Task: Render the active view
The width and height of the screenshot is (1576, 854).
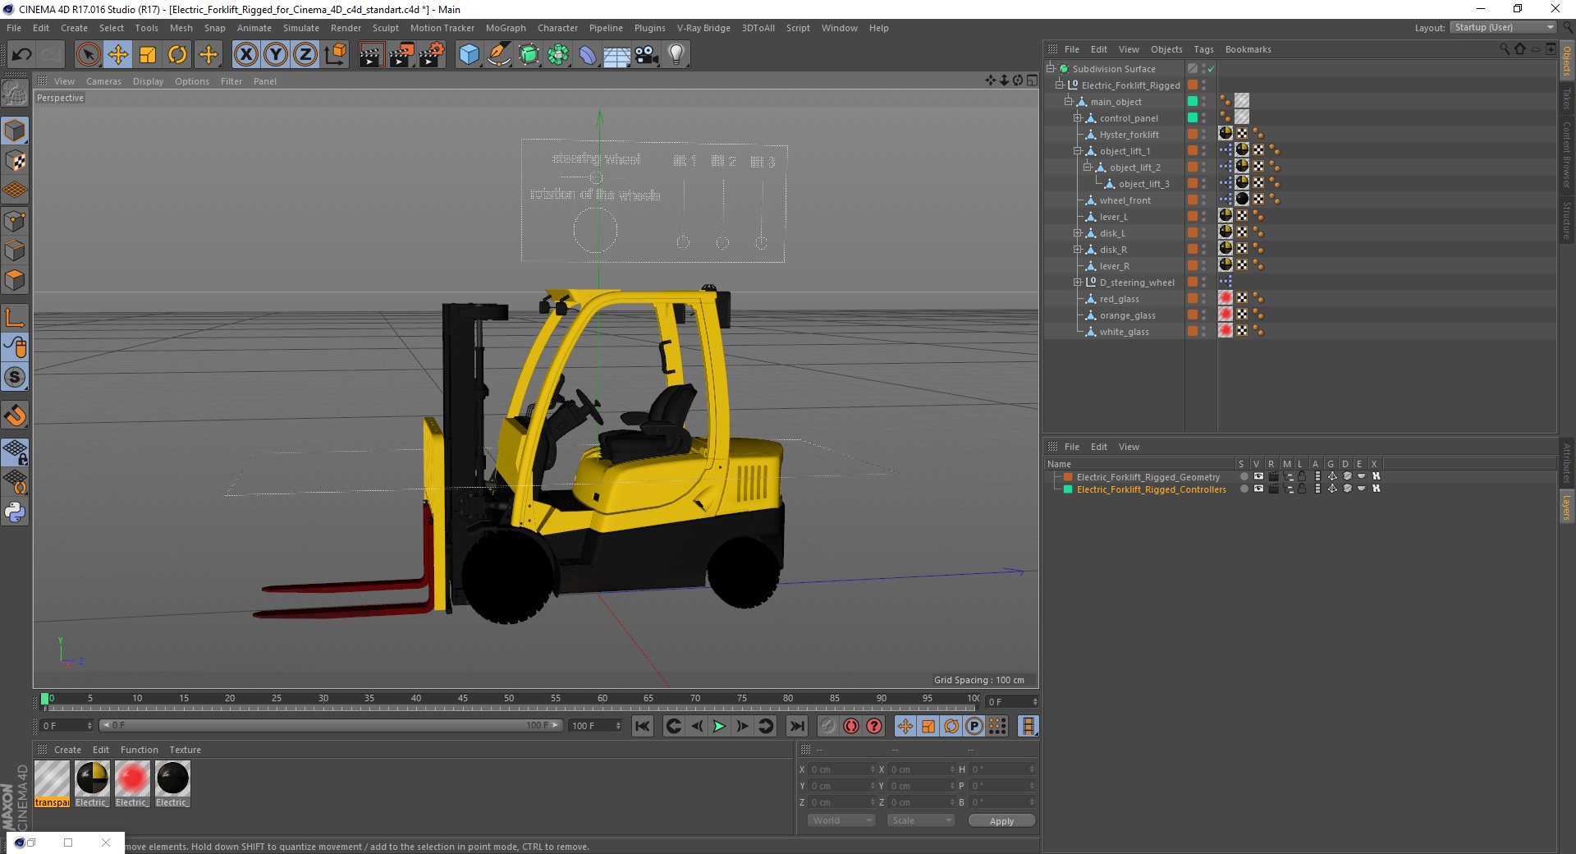Action: click(371, 54)
